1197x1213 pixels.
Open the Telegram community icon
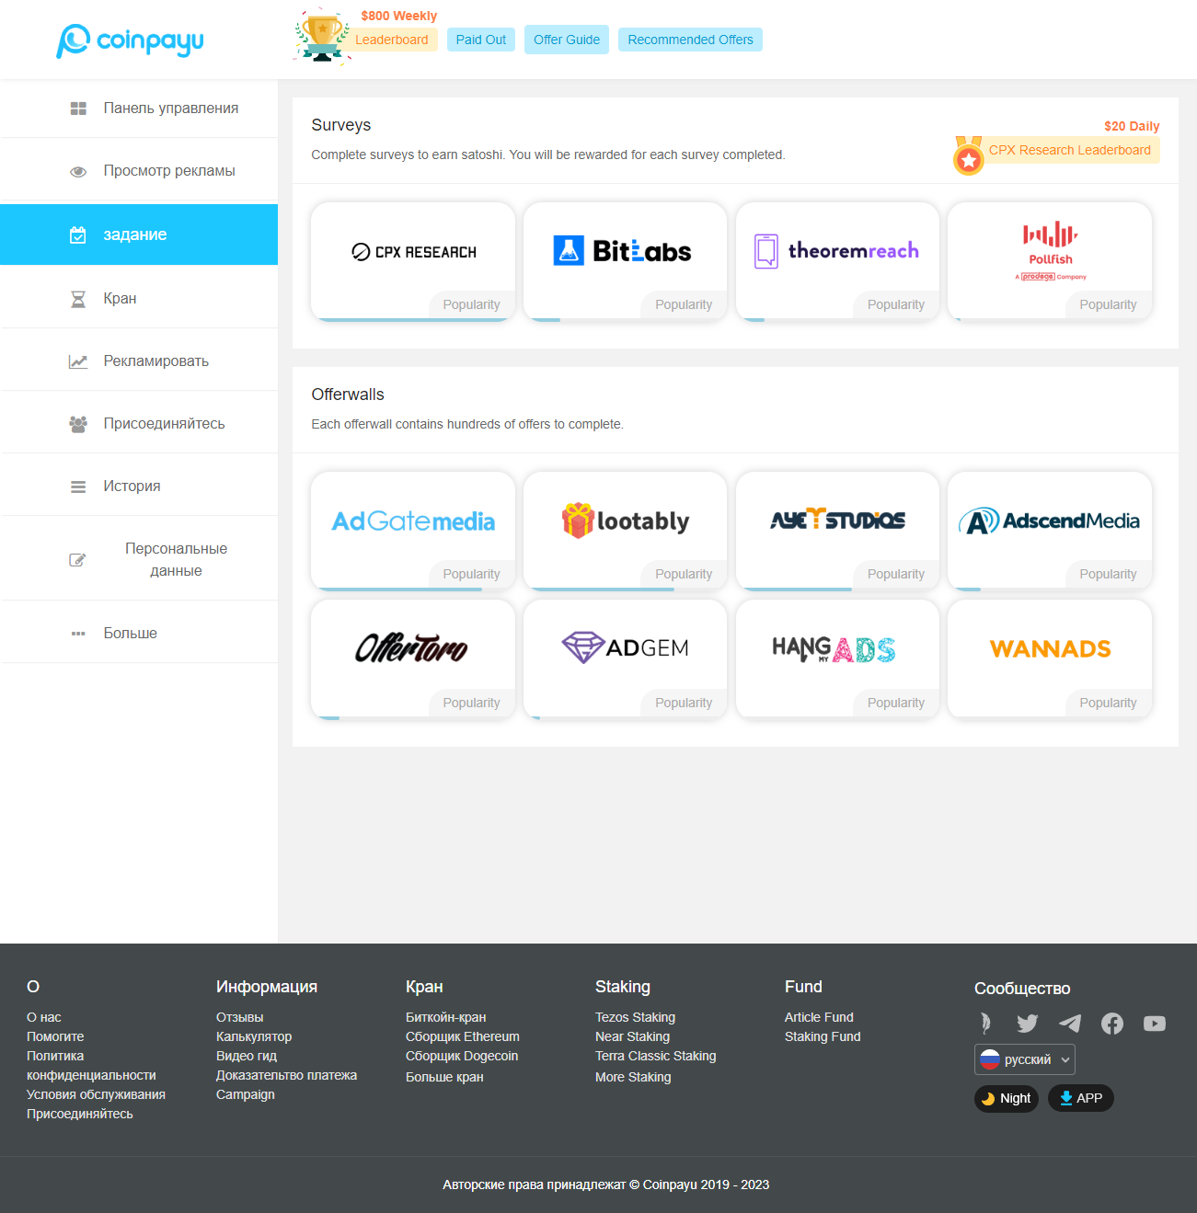pyautogui.click(x=1070, y=1024)
